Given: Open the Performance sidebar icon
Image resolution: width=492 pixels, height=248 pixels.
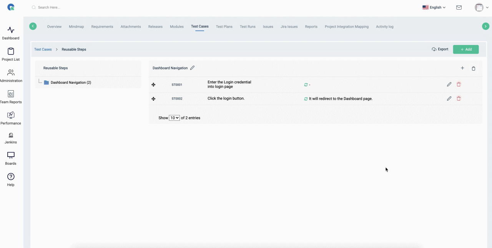Looking at the screenshot, I should click(11, 115).
